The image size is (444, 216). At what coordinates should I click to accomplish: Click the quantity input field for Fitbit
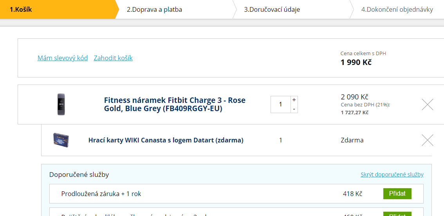[x=280, y=104]
